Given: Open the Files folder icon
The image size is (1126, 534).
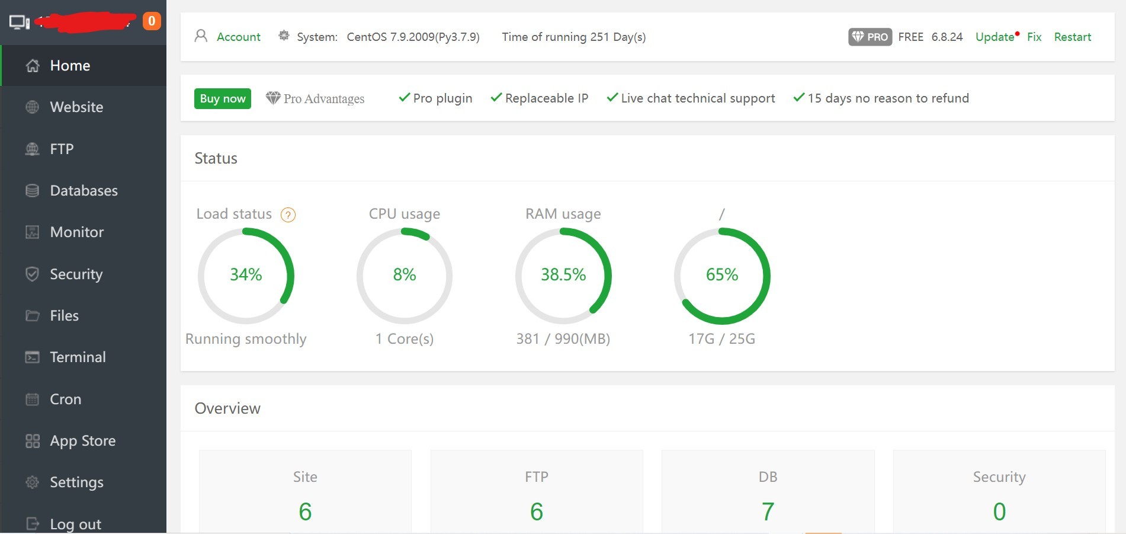Looking at the screenshot, I should [x=33, y=315].
